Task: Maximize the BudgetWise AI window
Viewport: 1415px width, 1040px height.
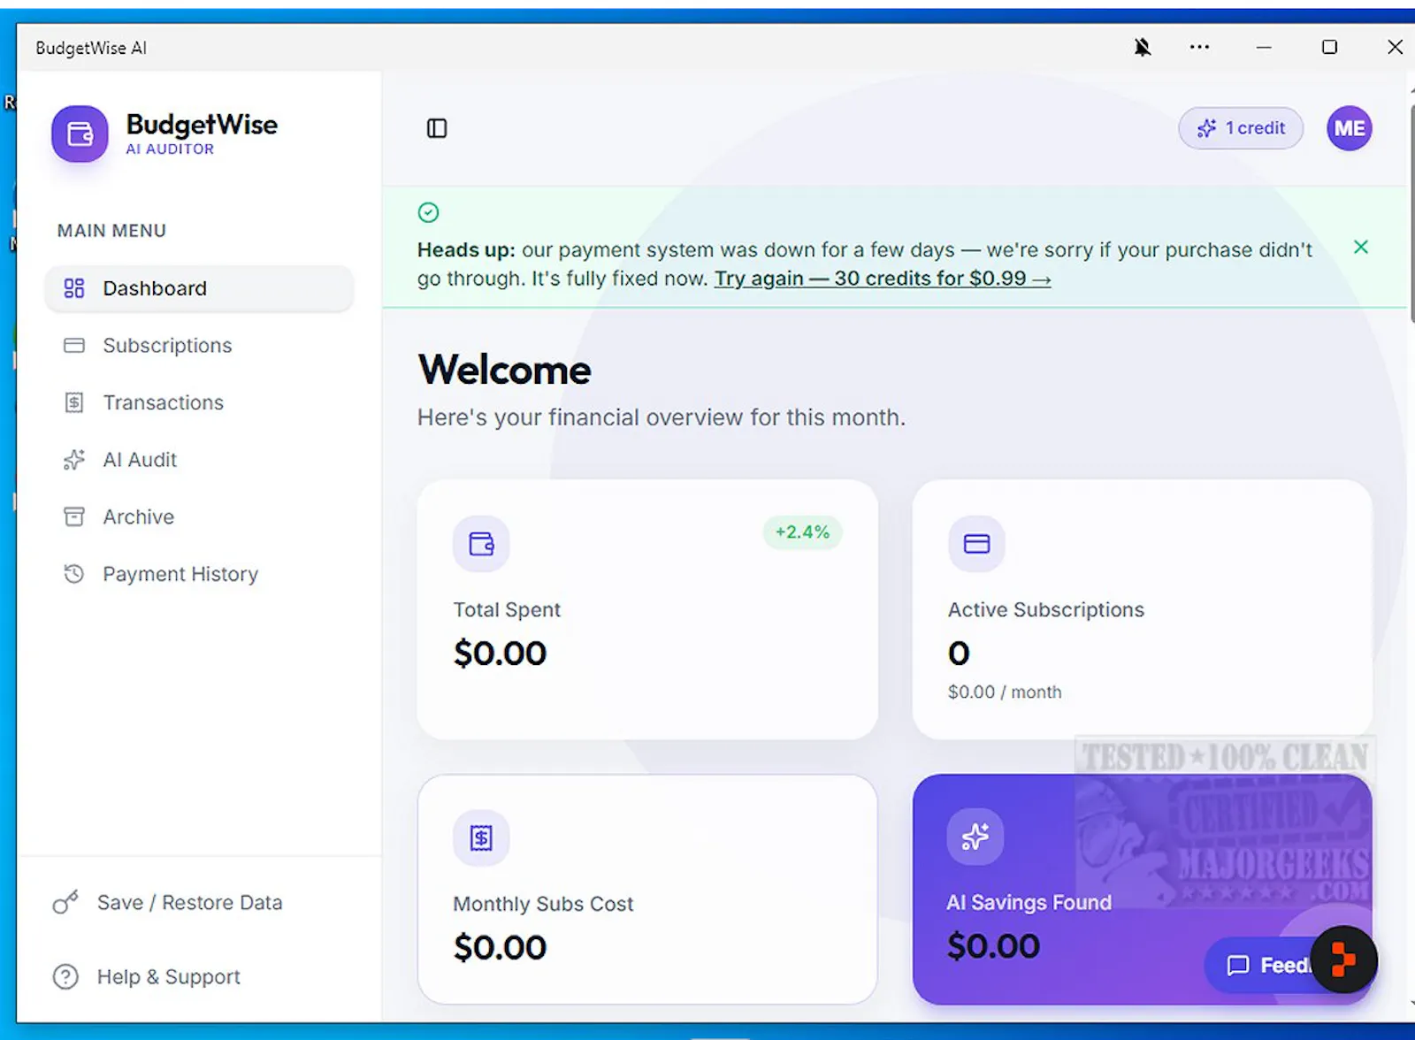Action: coord(1329,47)
